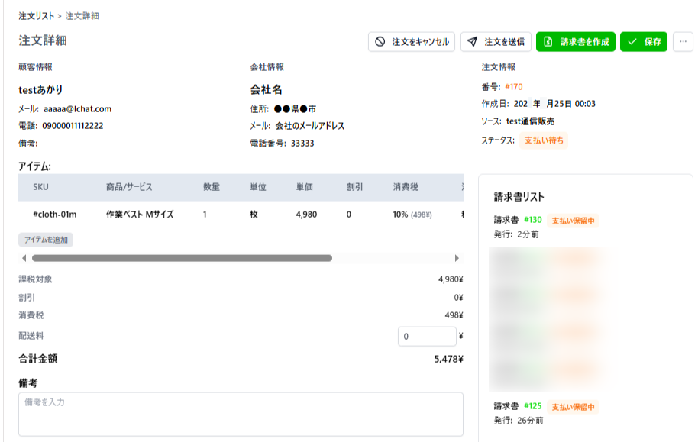Image resolution: width=698 pixels, height=442 pixels.
Task: Open the three-dots more options menu
Action: point(683,42)
